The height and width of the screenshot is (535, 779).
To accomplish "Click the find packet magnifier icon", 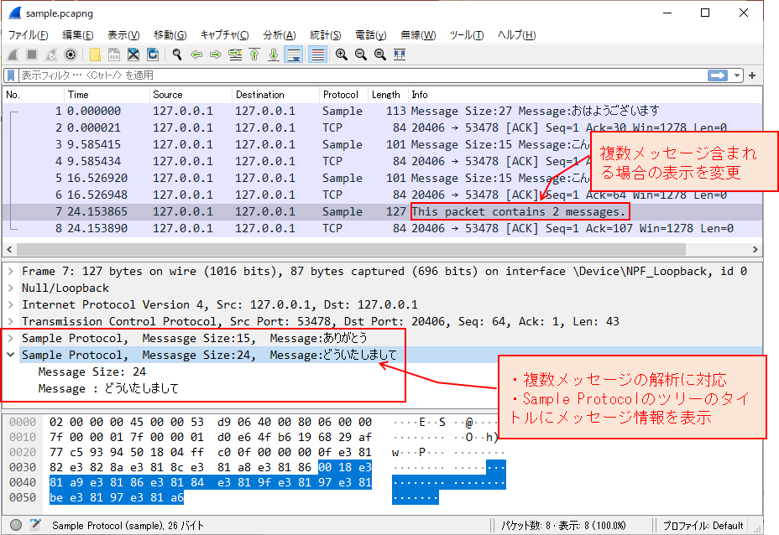I will pyautogui.click(x=177, y=55).
